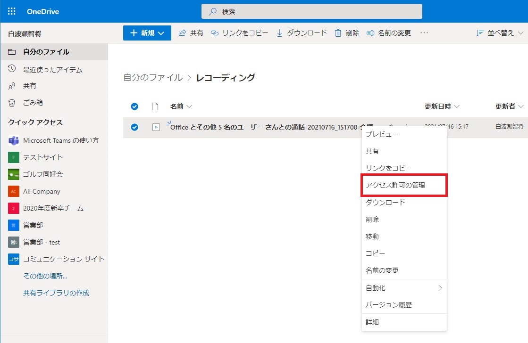This screenshot has width=528, height=343.
Task: Click the Download arrow icon in toolbar
Action: coord(279,33)
